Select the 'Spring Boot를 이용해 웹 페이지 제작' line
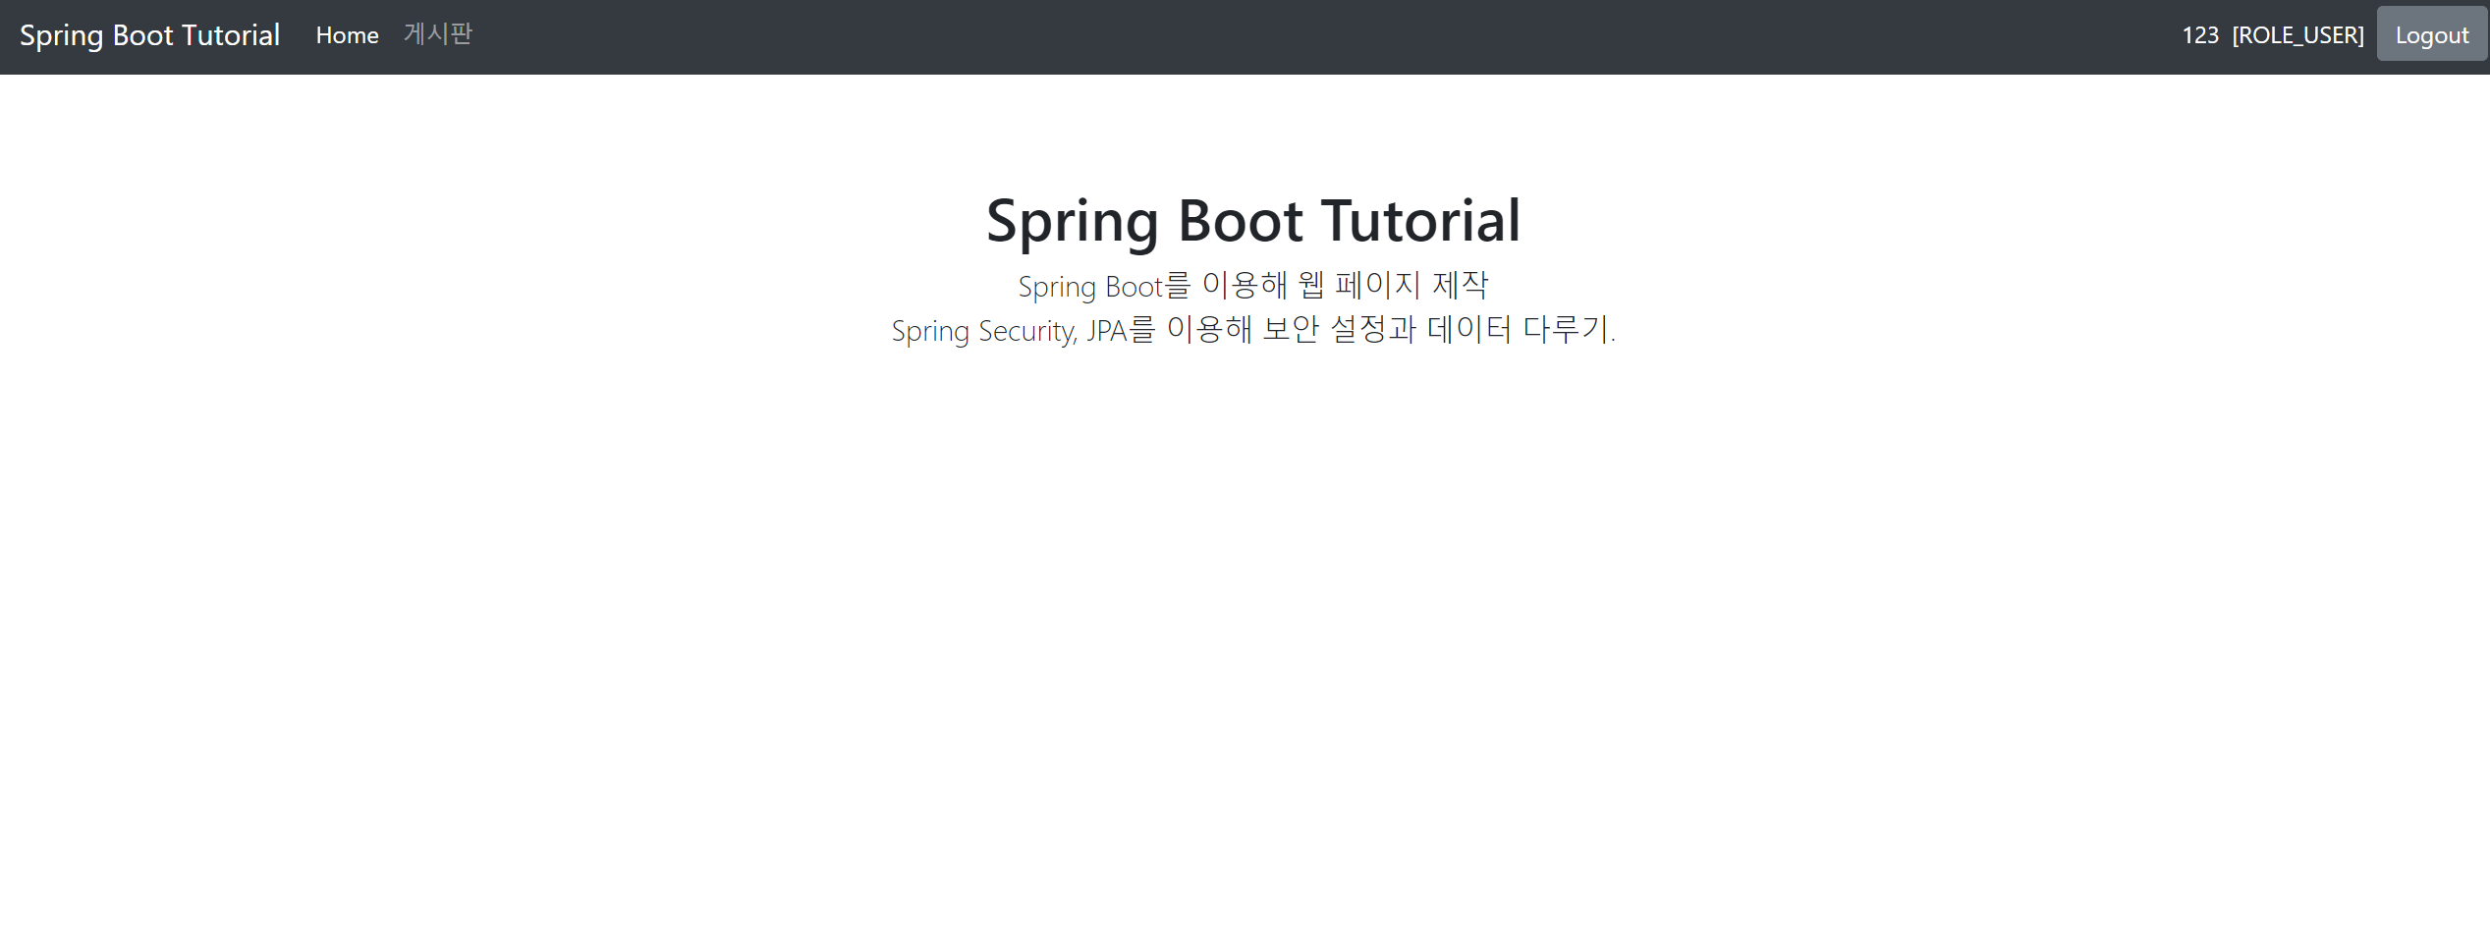The image size is (2490, 925). pos(1253,286)
